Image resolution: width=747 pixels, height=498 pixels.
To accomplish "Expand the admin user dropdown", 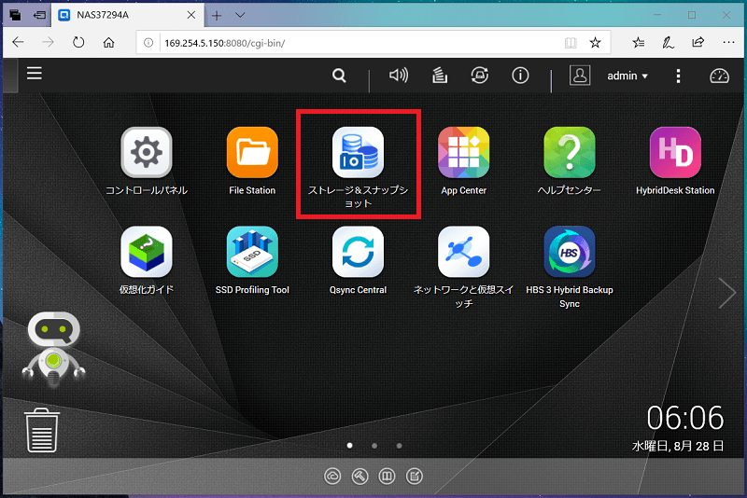I will pos(627,76).
